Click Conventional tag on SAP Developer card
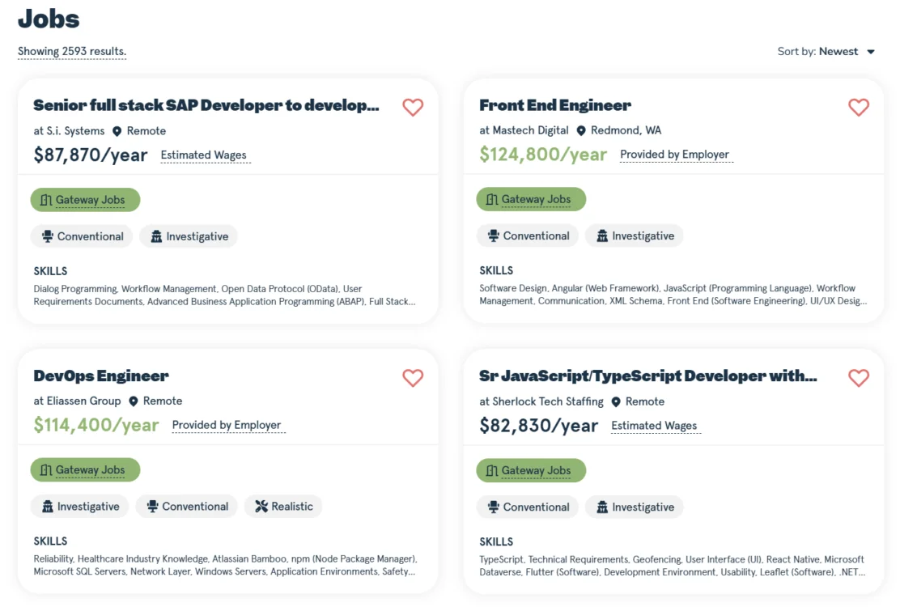 [x=82, y=236]
